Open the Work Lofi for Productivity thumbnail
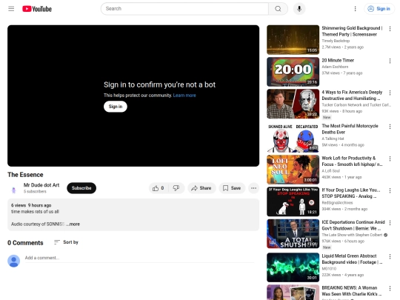The height and width of the screenshot is (300, 400). (x=293, y=170)
